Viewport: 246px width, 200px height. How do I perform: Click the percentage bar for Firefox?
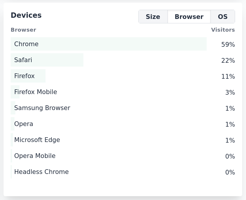pos(28,76)
